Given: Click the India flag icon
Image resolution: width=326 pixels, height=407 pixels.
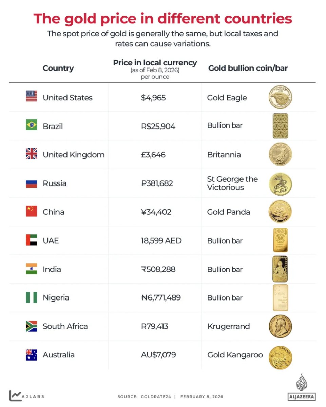Looking at the screenshot, I should click(x=32, y=268).
